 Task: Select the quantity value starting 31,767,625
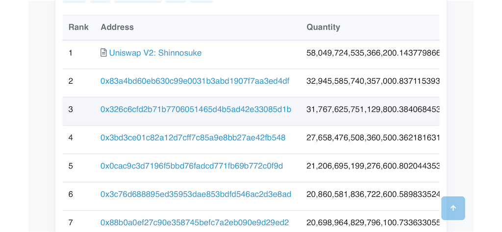pos(373,110)
